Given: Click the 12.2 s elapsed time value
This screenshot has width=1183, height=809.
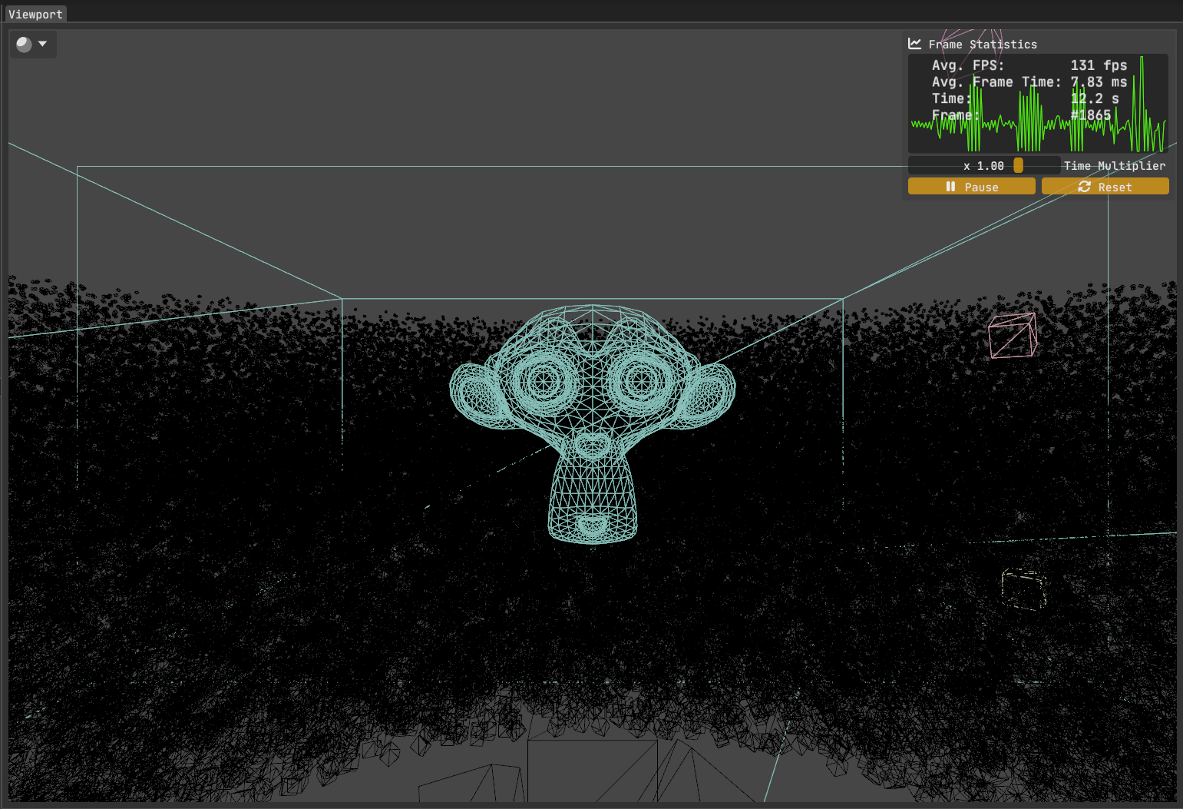Looking at the screenshot, I should pyautogui.click(x=1094, y=98).
